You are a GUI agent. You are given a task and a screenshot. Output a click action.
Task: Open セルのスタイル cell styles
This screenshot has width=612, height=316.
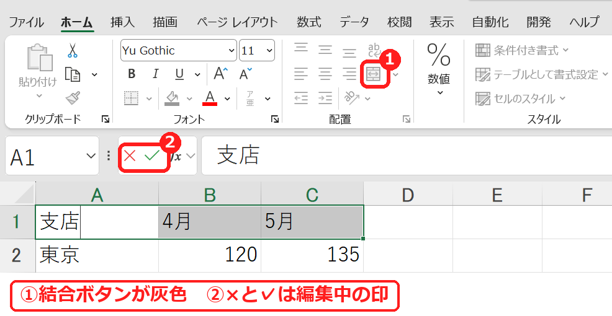coord(520,99)
